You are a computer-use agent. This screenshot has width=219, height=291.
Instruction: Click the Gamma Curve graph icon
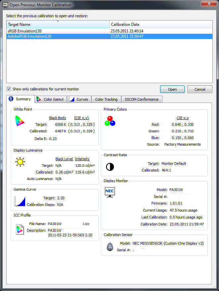20,201
